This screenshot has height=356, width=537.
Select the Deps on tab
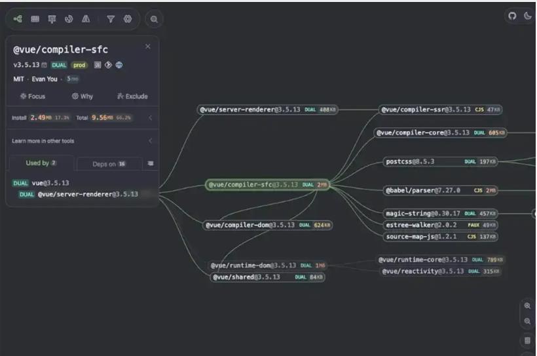coord(109,164)
